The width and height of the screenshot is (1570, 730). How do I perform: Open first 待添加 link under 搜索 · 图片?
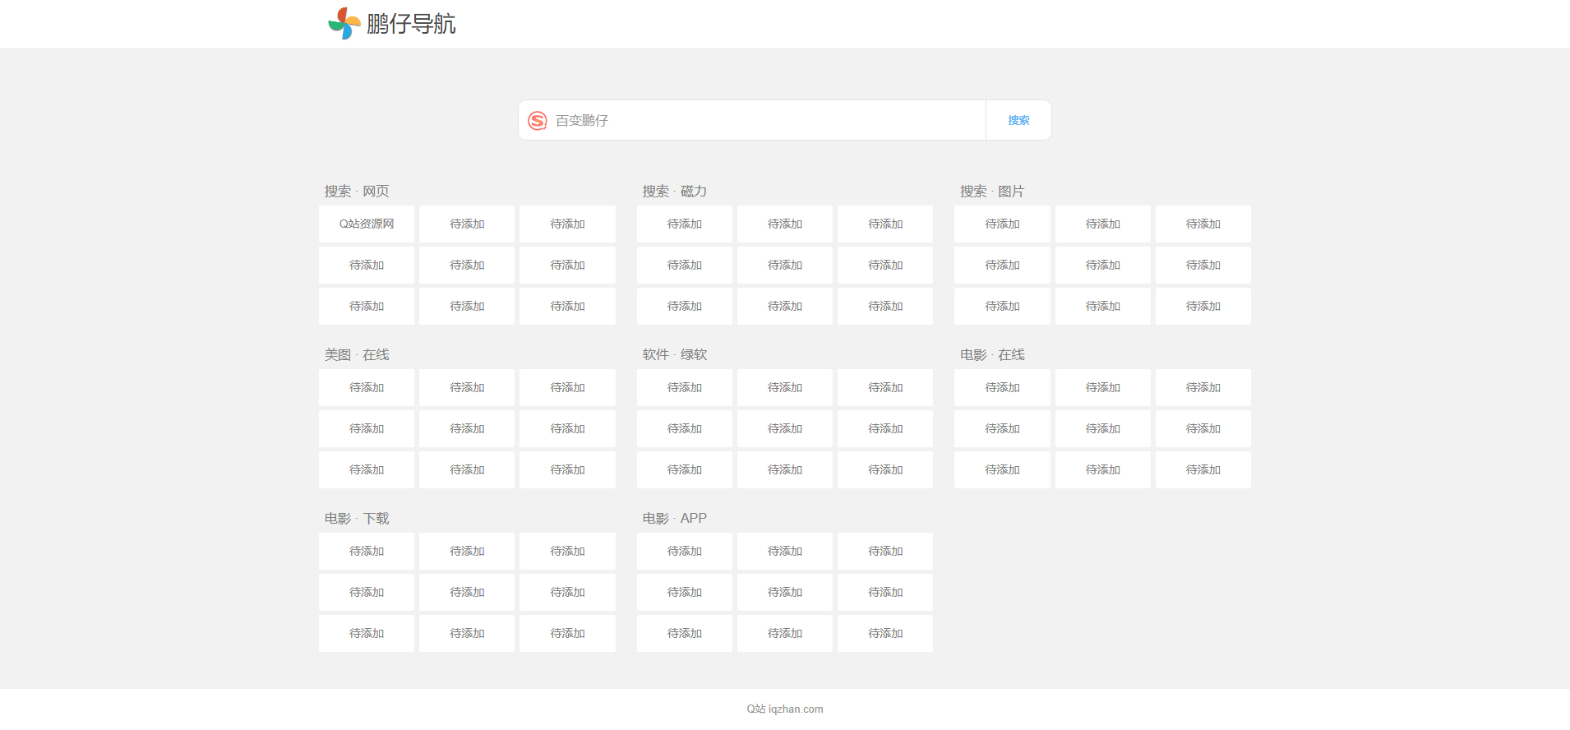1002,224
